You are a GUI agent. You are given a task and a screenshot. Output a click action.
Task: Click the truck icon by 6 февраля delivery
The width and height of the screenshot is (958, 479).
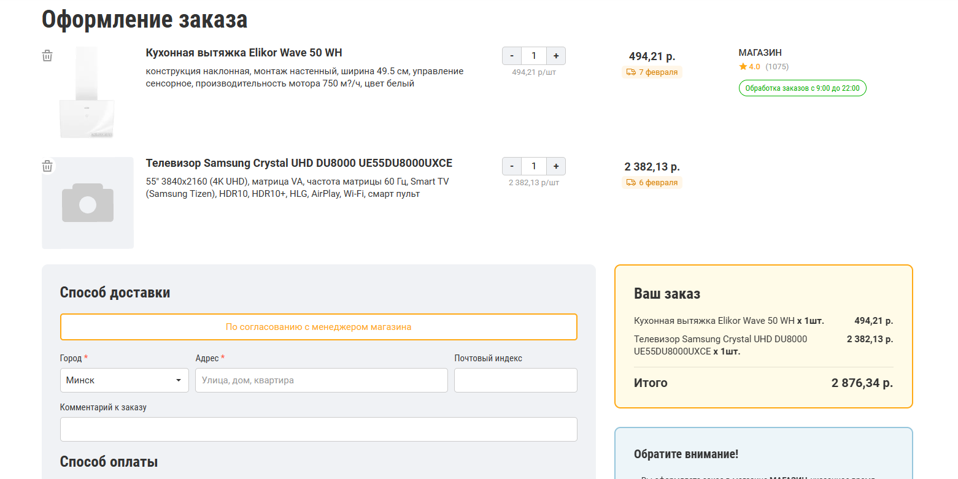pos(630,183)
